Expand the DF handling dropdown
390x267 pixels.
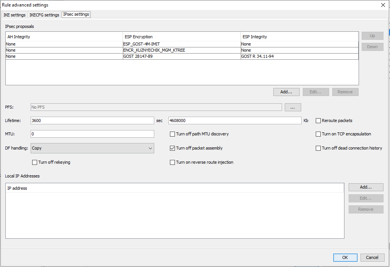(x=92, y=148)
